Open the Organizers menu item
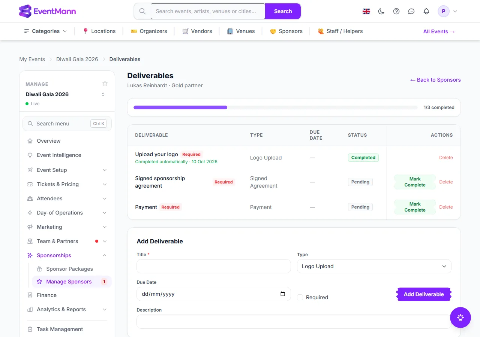 [x=149, y=31]
